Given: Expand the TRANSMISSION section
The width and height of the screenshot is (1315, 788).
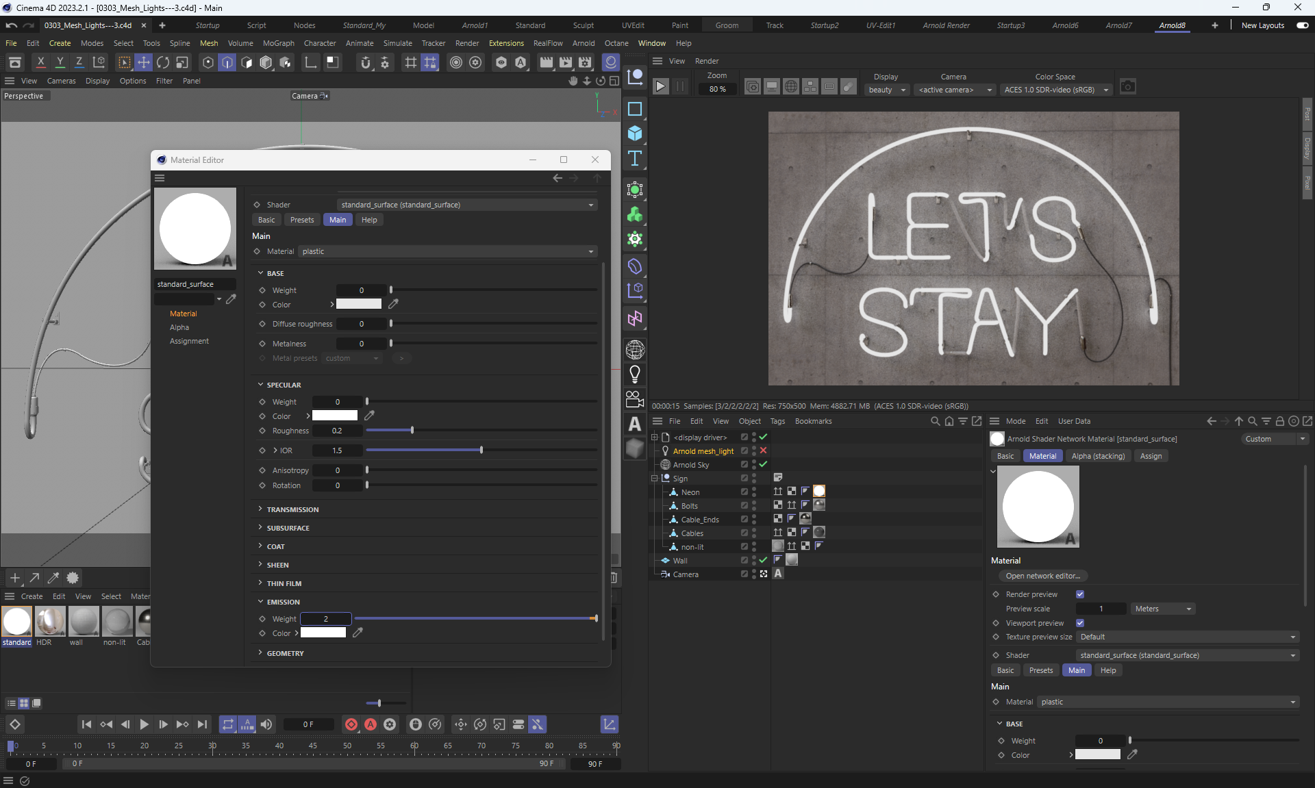Looking at the screenshot, I should 292,509.
